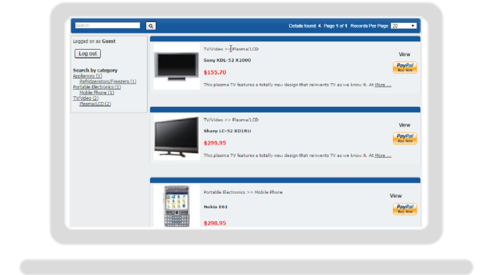
Task: Filter by Appliances (1) category
Action: pos(87,76)
